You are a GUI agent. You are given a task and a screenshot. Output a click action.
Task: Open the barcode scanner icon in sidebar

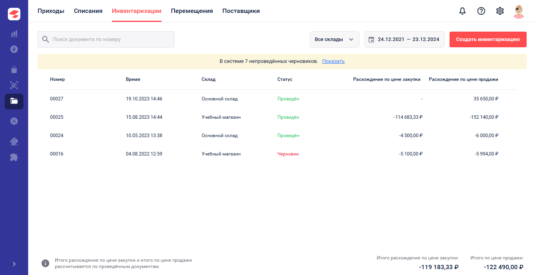pyautogui.click(x=14, y=85)
